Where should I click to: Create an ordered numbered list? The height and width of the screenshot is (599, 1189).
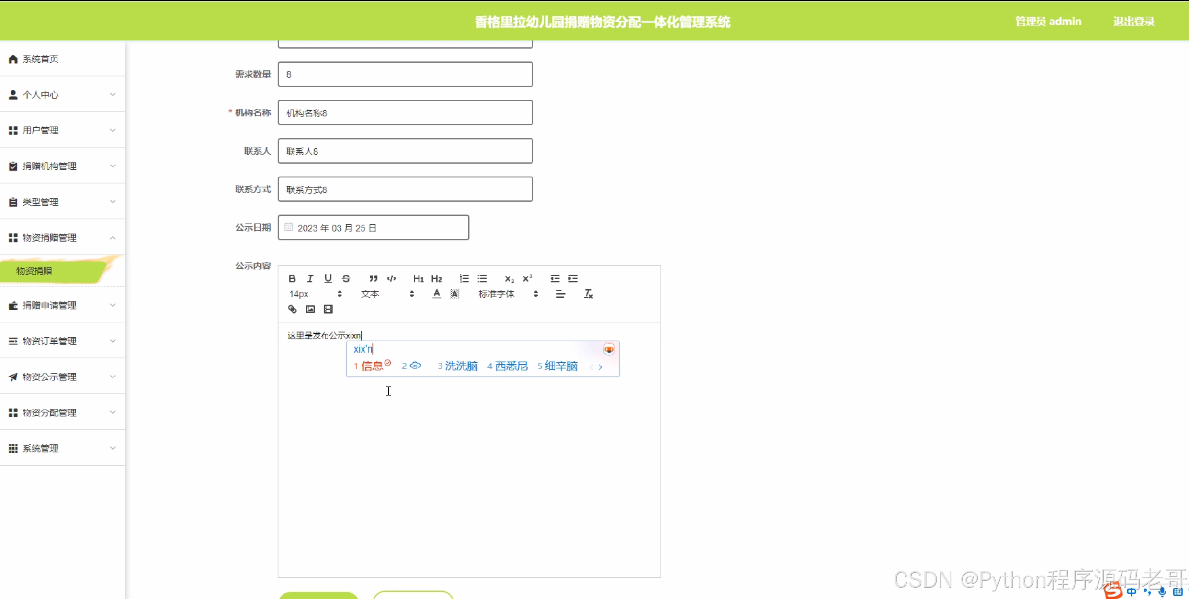464,278
